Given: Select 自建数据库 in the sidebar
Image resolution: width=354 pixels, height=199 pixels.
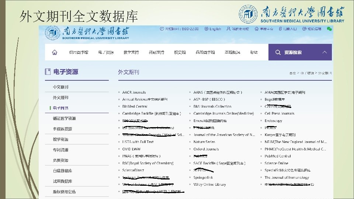Looking at the screenshot, I should (63, 171).
